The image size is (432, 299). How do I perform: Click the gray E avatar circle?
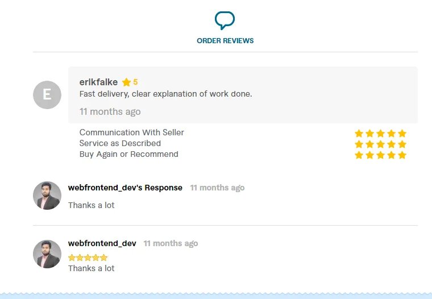pyautogui.click(x=47, y=95)
